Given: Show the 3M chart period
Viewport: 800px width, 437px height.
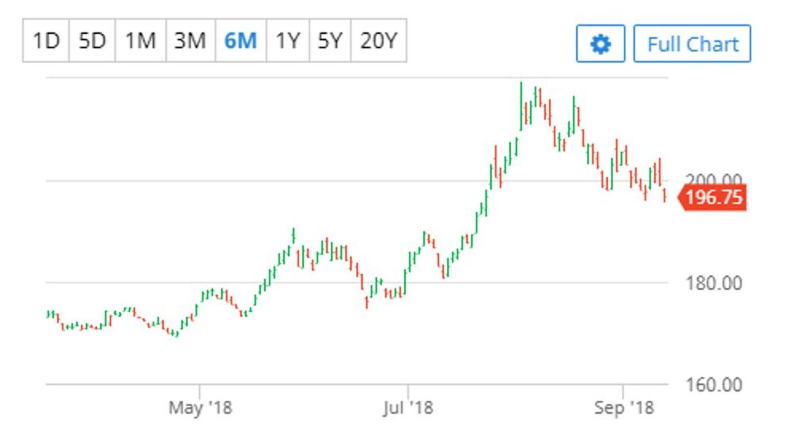Looking at the screenshot, I should point(190,41).
